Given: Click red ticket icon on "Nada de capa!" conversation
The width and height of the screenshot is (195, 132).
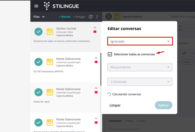Looking at the screenshot, I should 96,92.
